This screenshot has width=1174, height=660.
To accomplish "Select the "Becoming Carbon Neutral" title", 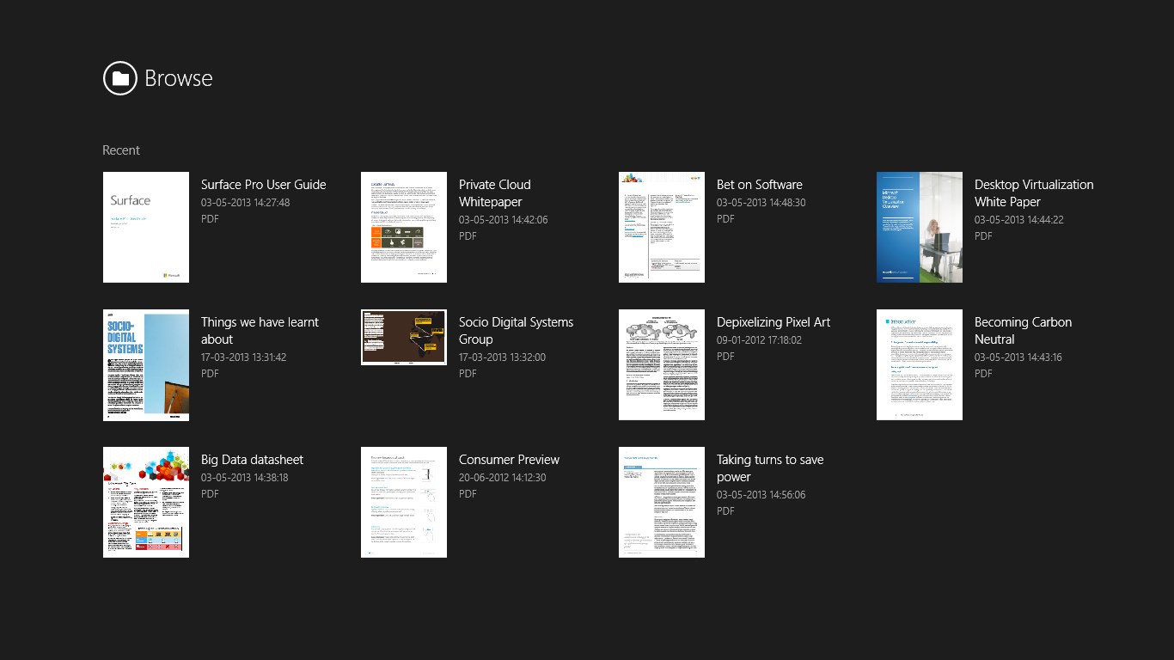I will click(x=1023, y=330).
